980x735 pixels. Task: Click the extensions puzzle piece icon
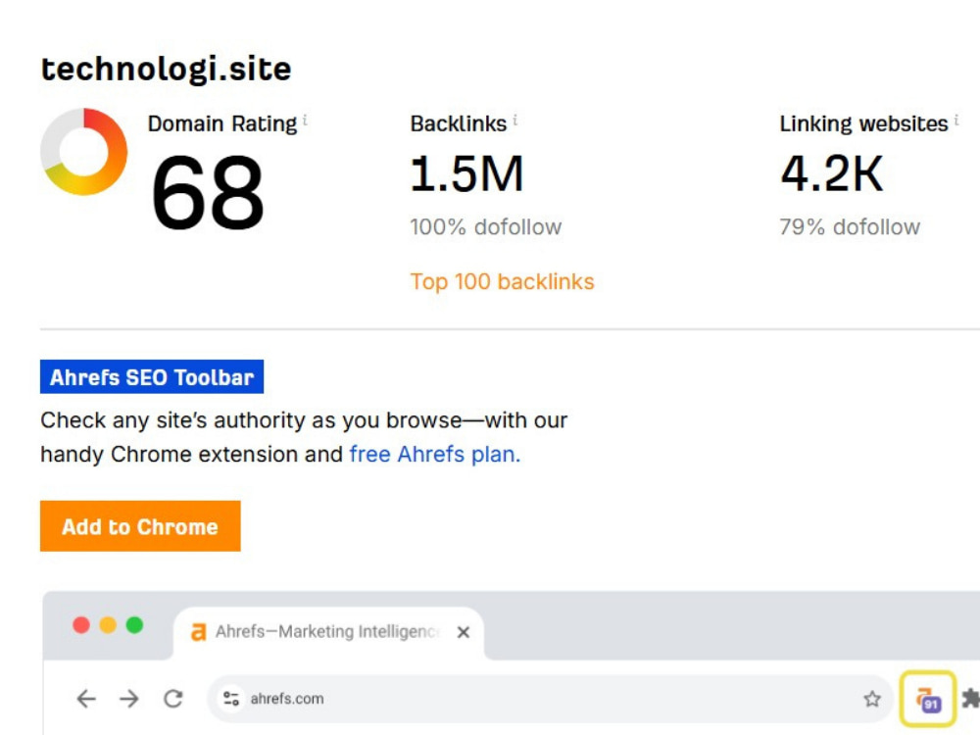971,698
